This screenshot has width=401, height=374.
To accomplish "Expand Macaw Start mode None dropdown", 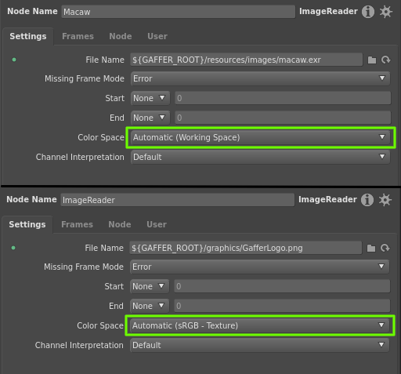I will 150,98.
